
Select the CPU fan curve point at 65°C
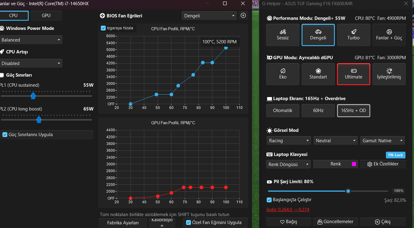178,86
